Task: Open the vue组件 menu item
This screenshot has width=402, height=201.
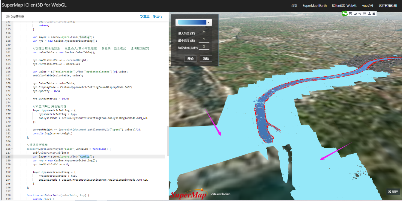Action: [368, 6]
